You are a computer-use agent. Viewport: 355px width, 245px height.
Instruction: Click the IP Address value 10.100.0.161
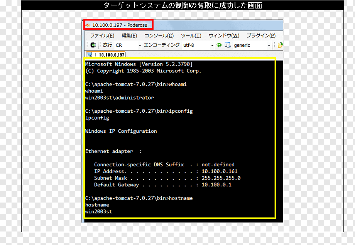coord(220,171)
